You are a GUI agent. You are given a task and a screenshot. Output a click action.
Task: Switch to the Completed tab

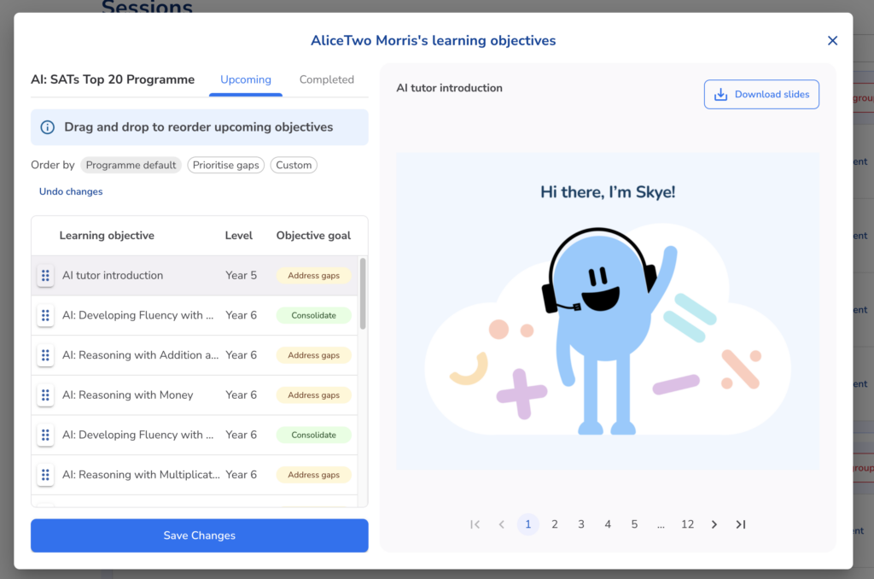tap(326, 79)
